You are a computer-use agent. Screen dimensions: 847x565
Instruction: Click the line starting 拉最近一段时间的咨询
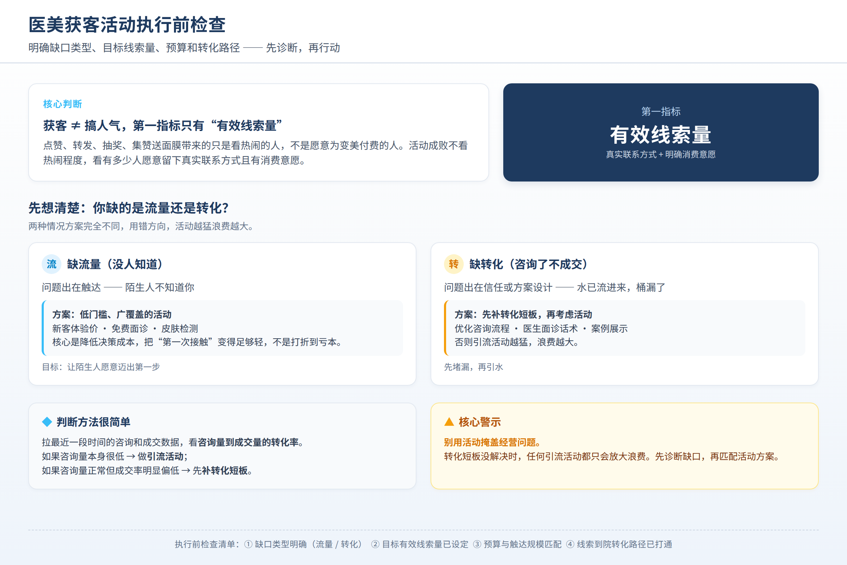(x=172, y=442)
